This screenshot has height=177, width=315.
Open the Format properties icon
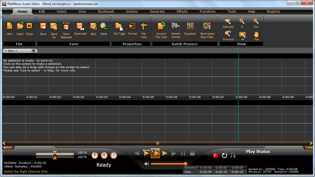(132, 26)
